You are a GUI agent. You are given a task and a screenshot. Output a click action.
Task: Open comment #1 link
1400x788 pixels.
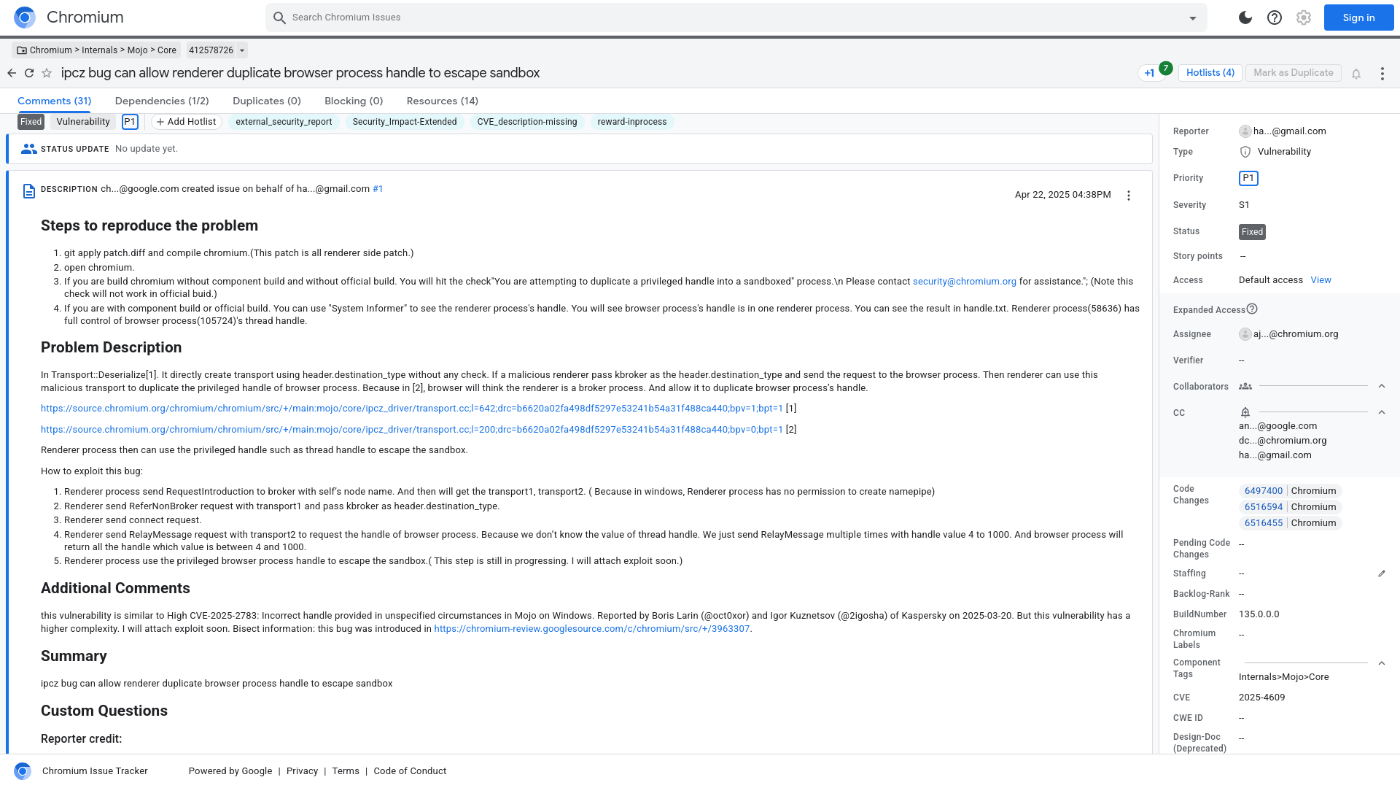(x=378, y=189)
